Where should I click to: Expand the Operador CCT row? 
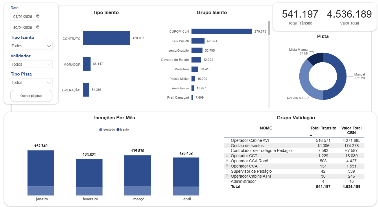[x=227, y=156]
